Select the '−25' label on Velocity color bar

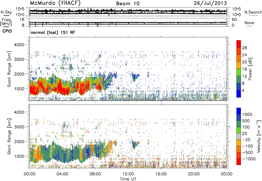247,140
